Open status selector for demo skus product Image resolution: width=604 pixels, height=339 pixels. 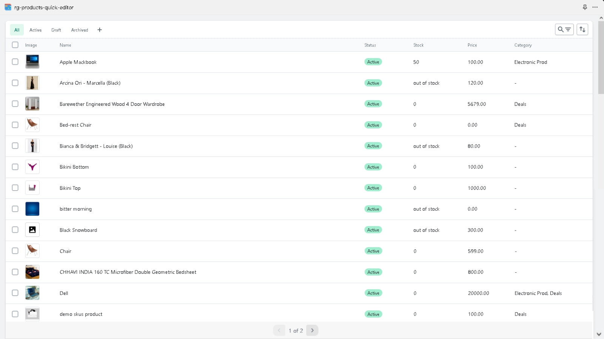[373, 314]
